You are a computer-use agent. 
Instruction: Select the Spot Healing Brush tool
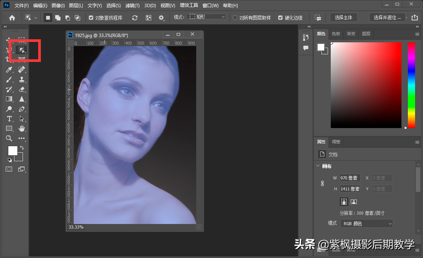[22, 70]
